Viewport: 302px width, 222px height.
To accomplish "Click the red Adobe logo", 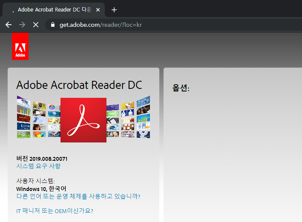I will click(x=20, y=46).
